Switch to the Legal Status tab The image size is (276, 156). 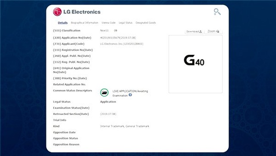(125, 23)
